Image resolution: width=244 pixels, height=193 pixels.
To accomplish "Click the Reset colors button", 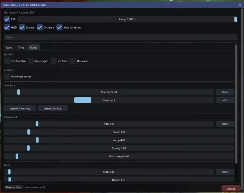I will pos(13,187).
